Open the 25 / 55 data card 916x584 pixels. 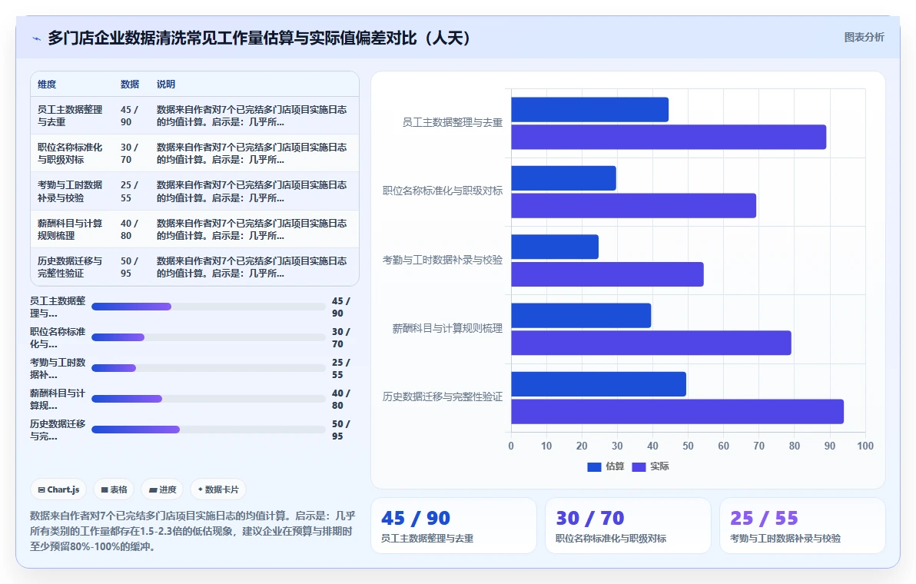tap(803, 526)
